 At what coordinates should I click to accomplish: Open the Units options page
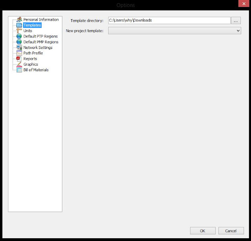point(28,31)
